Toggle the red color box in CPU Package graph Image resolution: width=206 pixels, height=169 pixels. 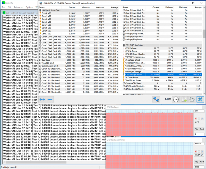point(196,119)
